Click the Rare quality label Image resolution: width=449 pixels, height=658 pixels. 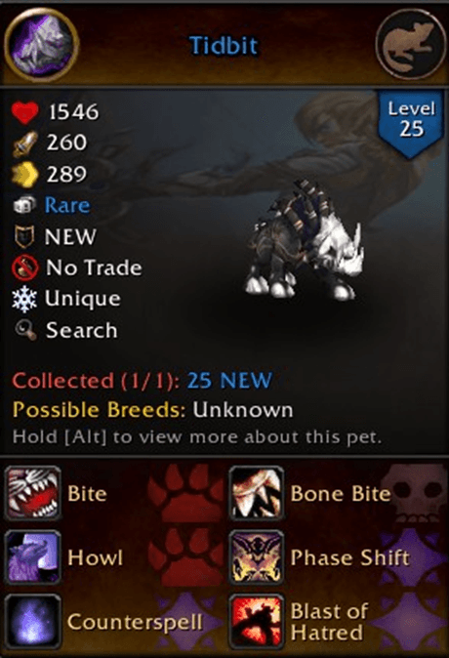pyautogui.click(x=67, y=205)
